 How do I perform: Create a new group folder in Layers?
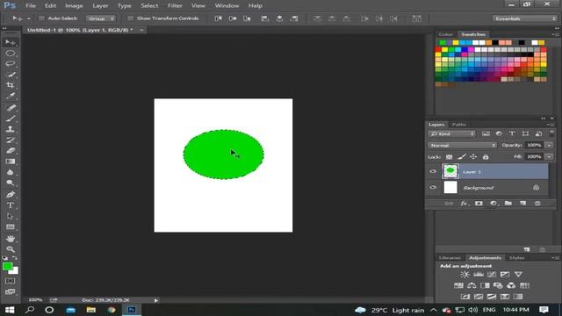[x=508, y=203]
